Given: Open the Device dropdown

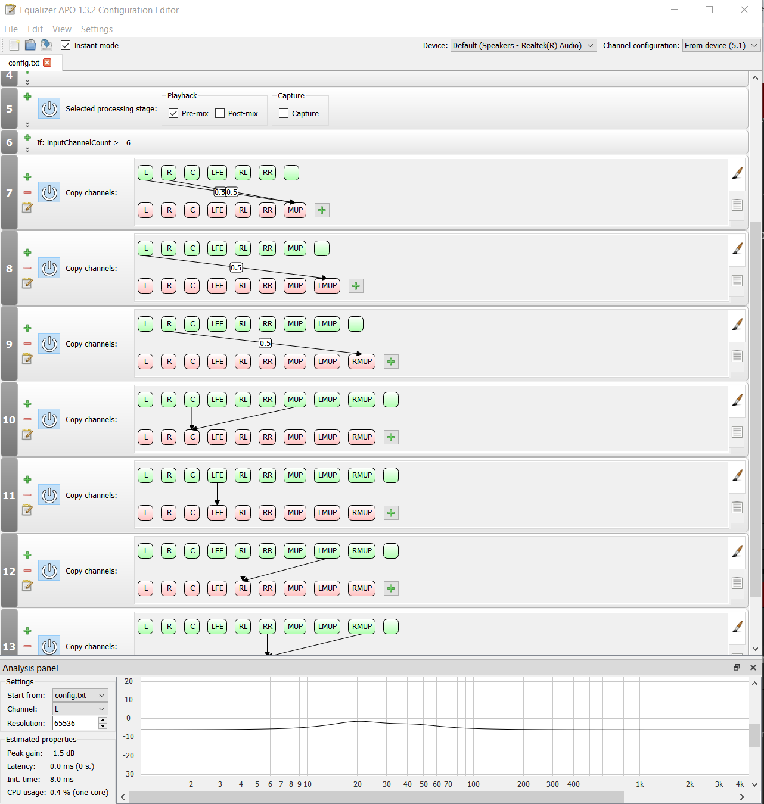Looking at the screenshot, I should point(523,45).
